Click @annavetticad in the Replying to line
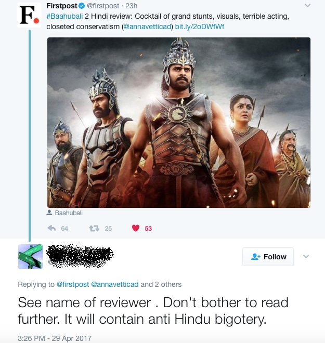The width and height of the screenshot is (325, 343). click(x=115, y=284)
